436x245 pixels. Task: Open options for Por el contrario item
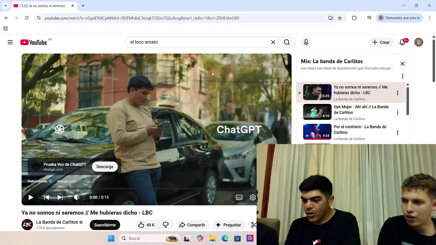point(397,133)
